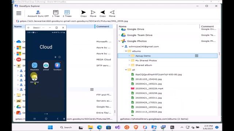Click the Google Team Drive icon

pos(124,35)
